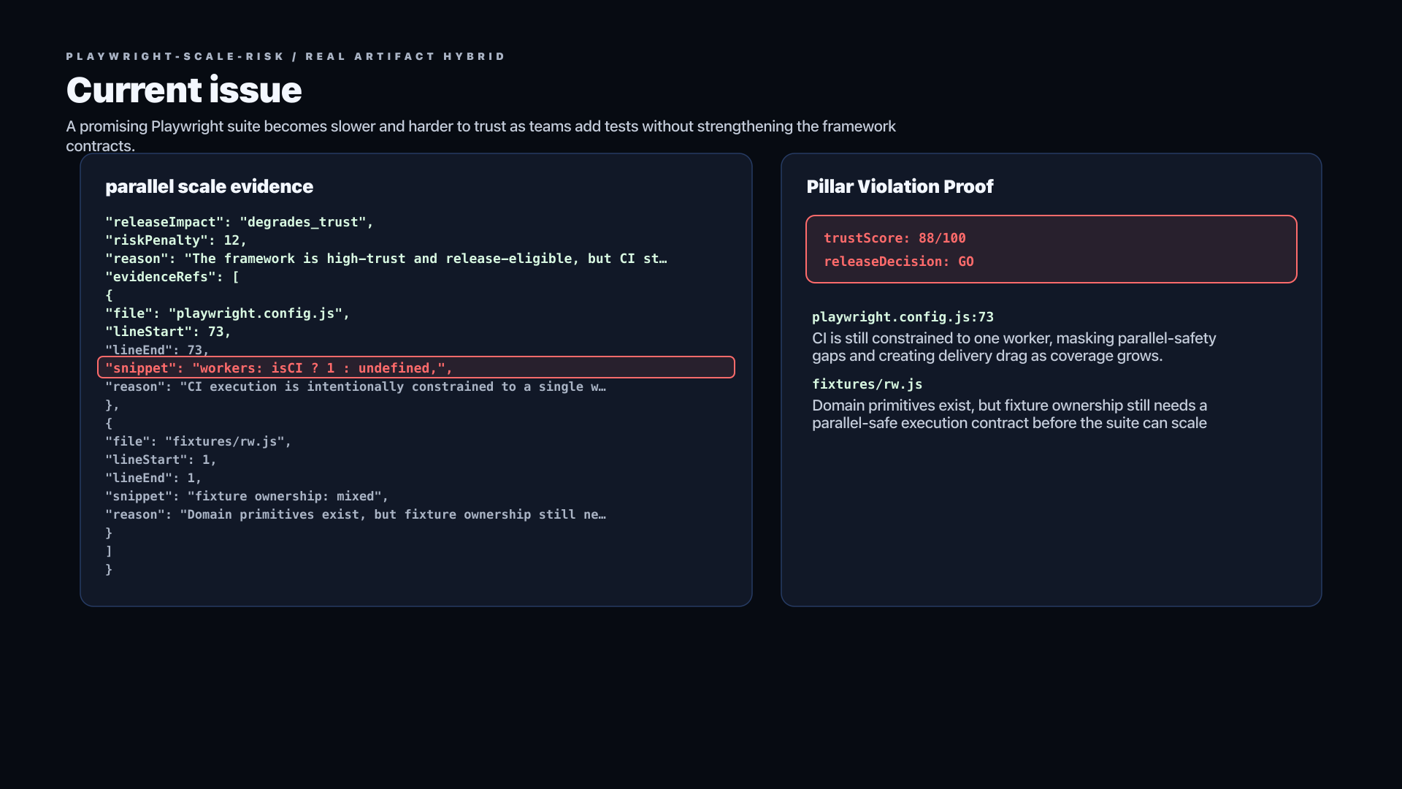Click the "lineStart": 1 line
The width and height of the screenshot is (1402, 789).
161,460
